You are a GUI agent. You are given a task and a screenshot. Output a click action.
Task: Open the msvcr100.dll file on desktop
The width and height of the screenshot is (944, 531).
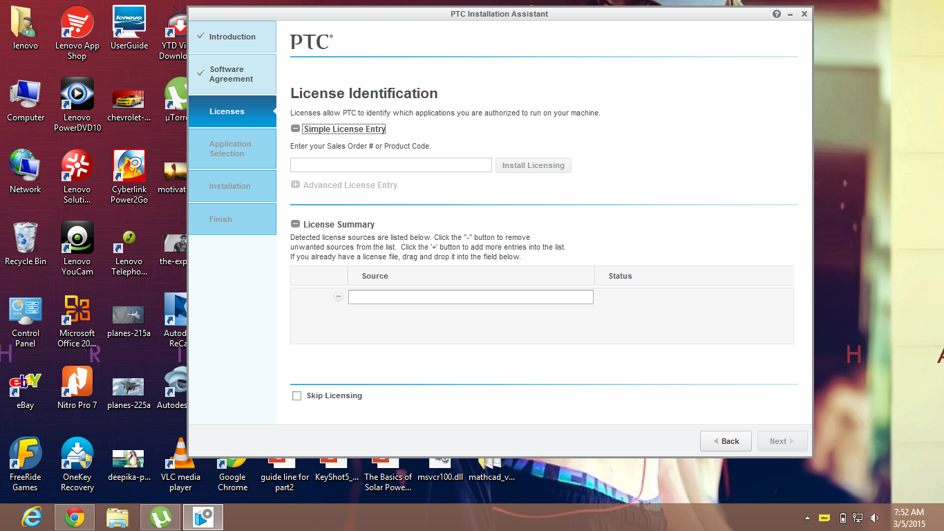pyautogui.click(x=440, y=469)
